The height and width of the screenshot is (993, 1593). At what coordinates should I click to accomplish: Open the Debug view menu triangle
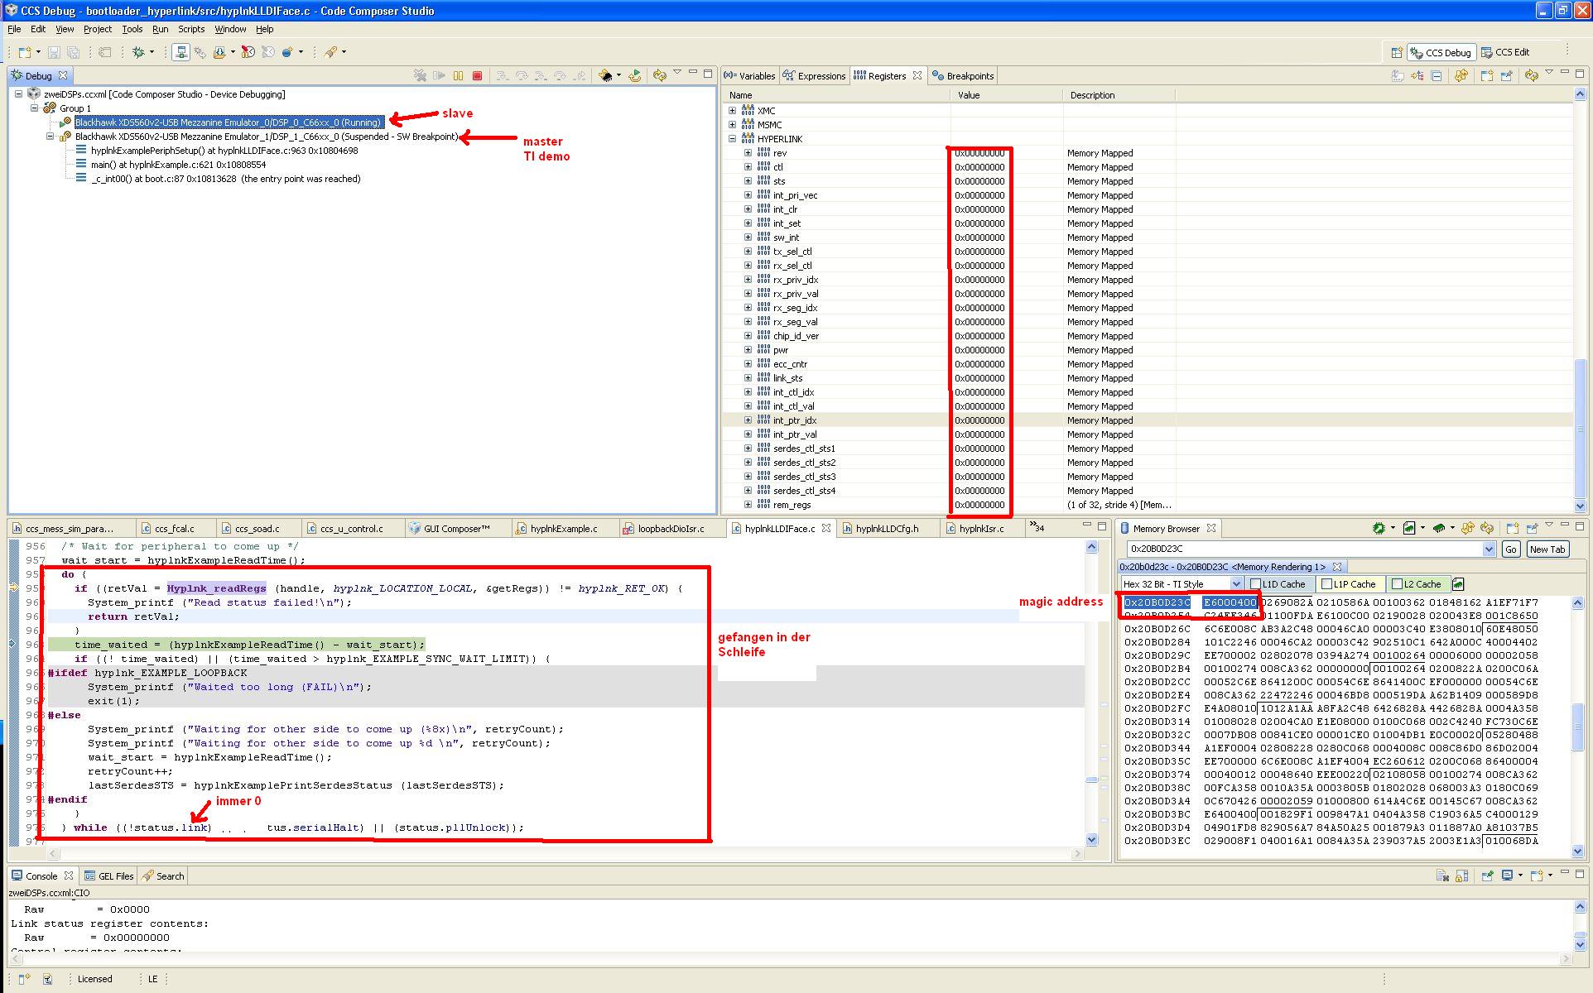tap(677, 73)
